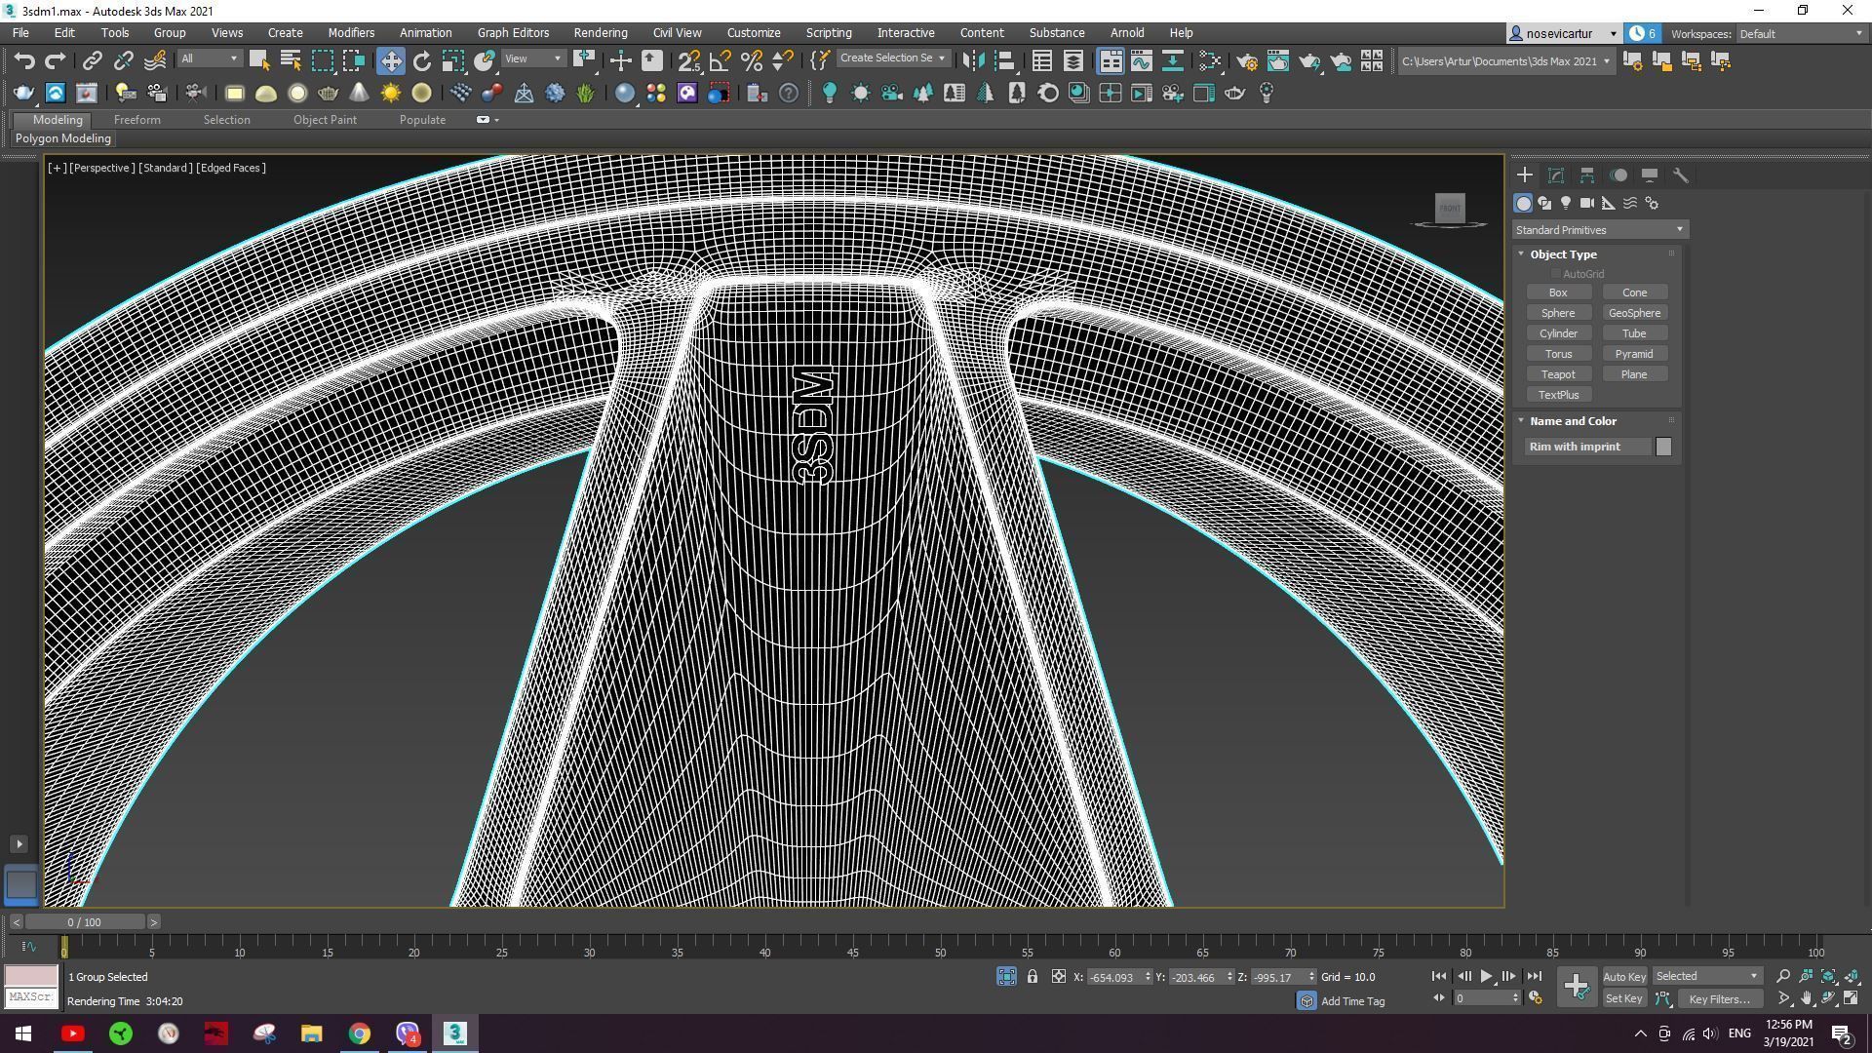Open Chrome from the Windows taskbar
Screen dimensions: 1872x1053
[x=360, y=1033]
